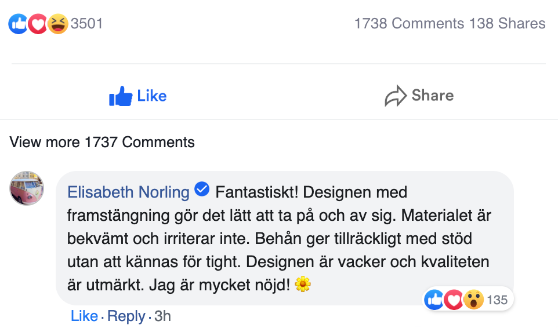Click the red heart reaction icon on the post

pos(37,24)
